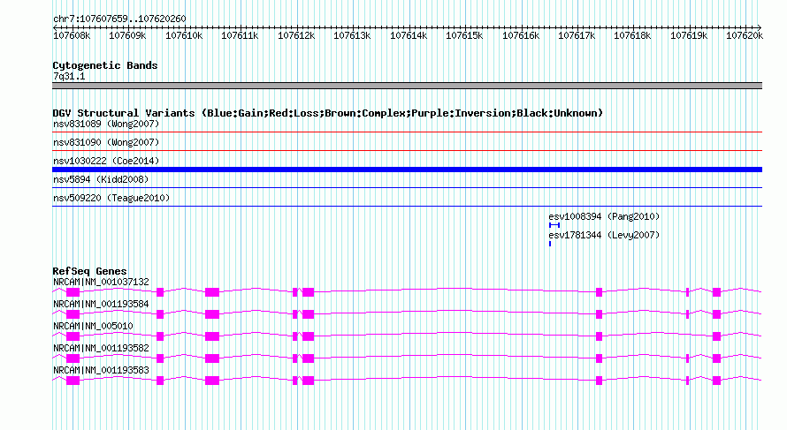Open the Cytogenetic Bands track title

(x=105, y=65)
